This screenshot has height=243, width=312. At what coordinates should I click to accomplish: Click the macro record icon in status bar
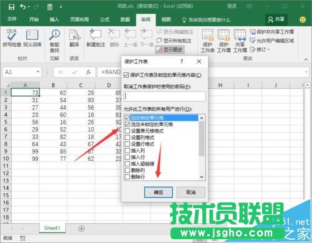coord(22,238)
